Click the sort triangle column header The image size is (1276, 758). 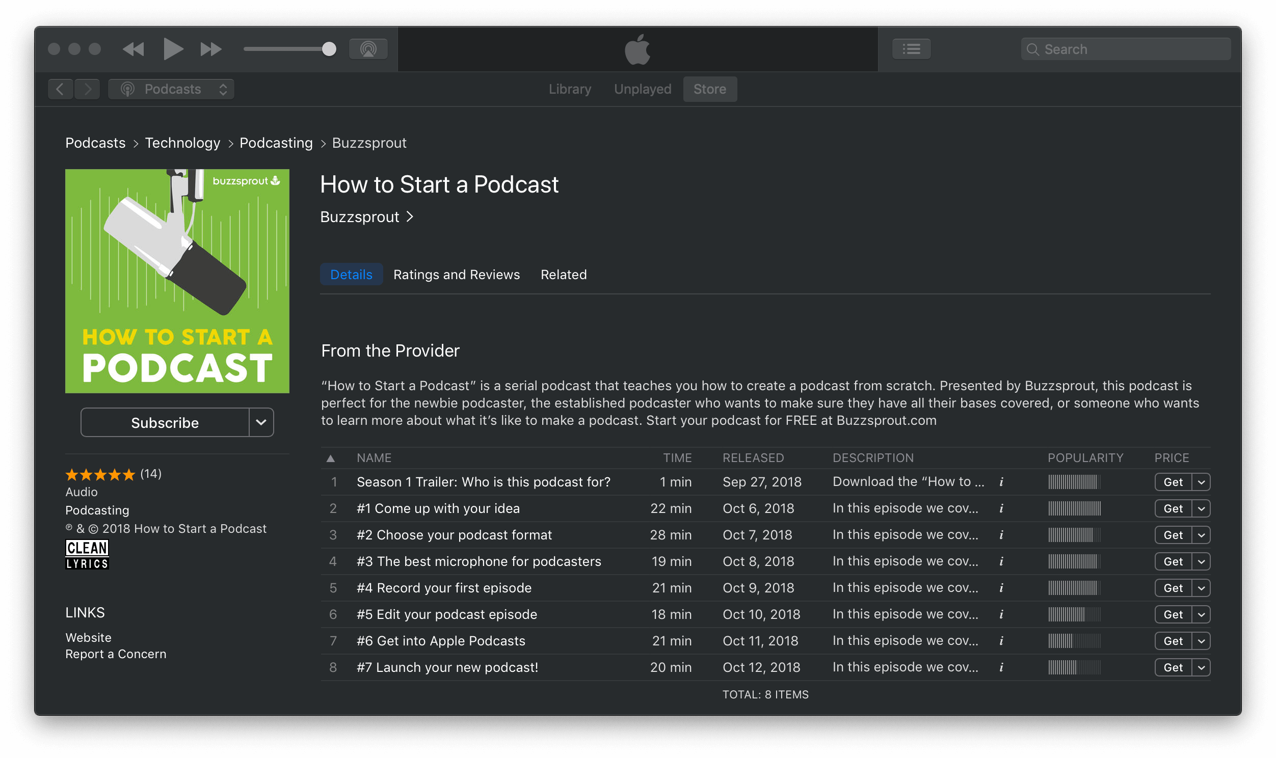[331, 458]
